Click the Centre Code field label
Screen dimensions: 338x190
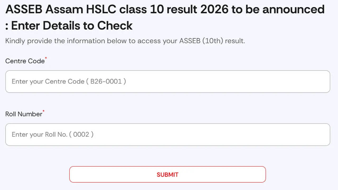tap(25, 61)
